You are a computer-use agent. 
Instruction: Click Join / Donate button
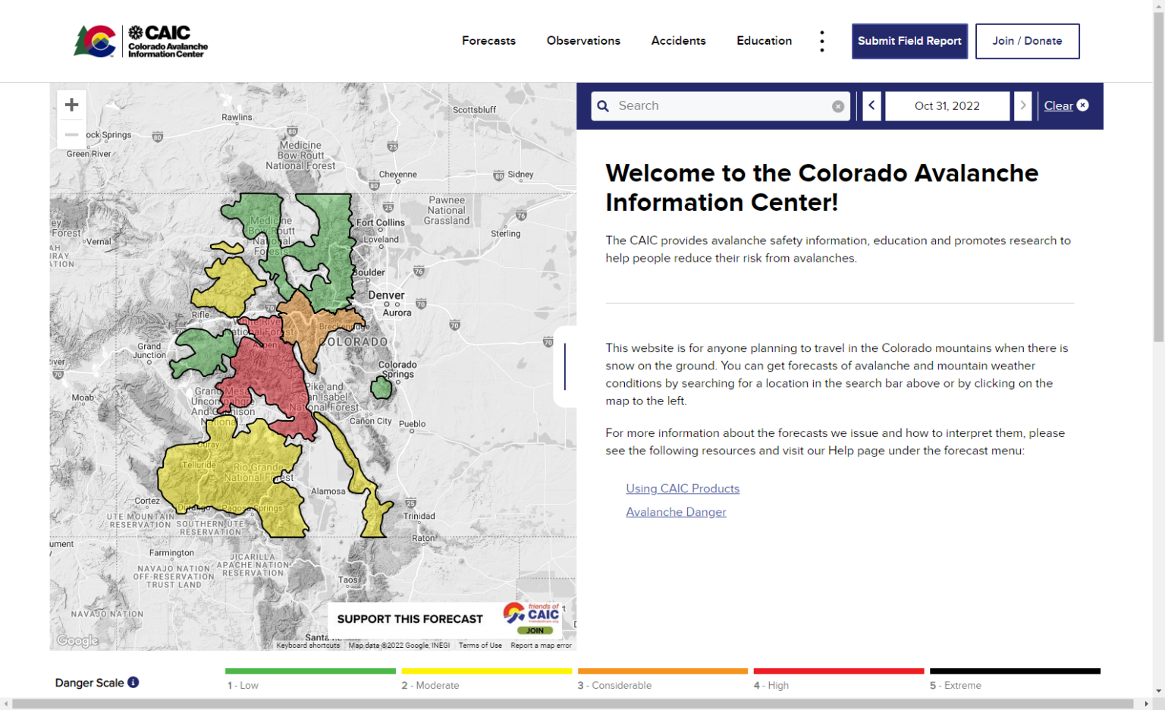coord(1027,41)
